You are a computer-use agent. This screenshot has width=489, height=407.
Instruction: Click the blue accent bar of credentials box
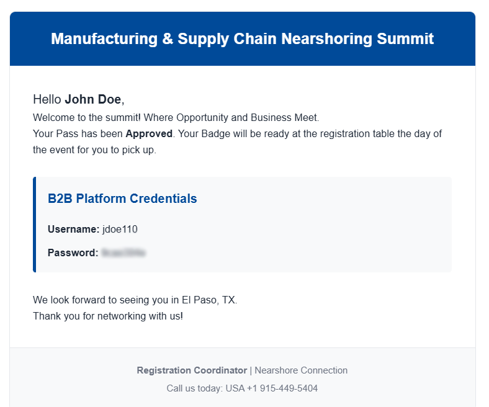pyautogui.click(x=35, y=225)
